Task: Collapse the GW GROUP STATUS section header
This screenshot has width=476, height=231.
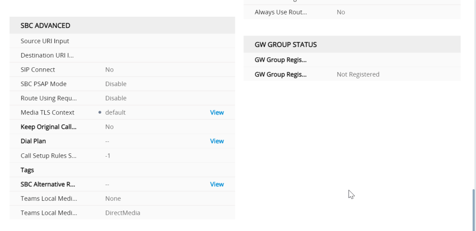Action: 286,45
